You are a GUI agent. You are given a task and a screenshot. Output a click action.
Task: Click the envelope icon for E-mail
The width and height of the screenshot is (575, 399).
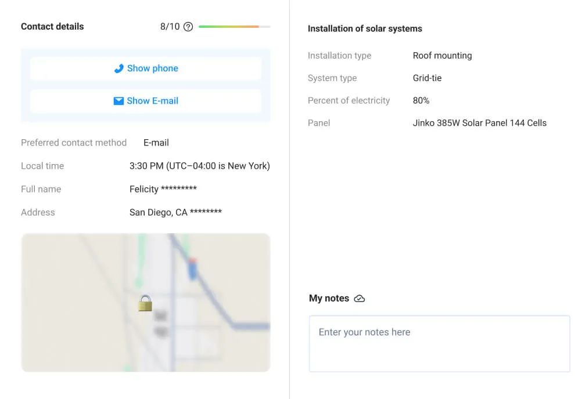(118, 101)
